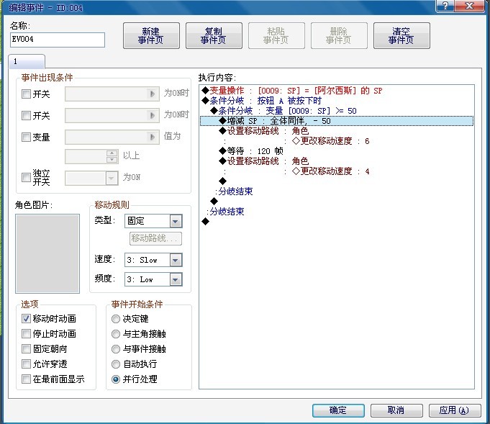Open the 独立开关 dropdown
Image resolution: width=490 pixels, height=424 pixels.
coord(112,179)
